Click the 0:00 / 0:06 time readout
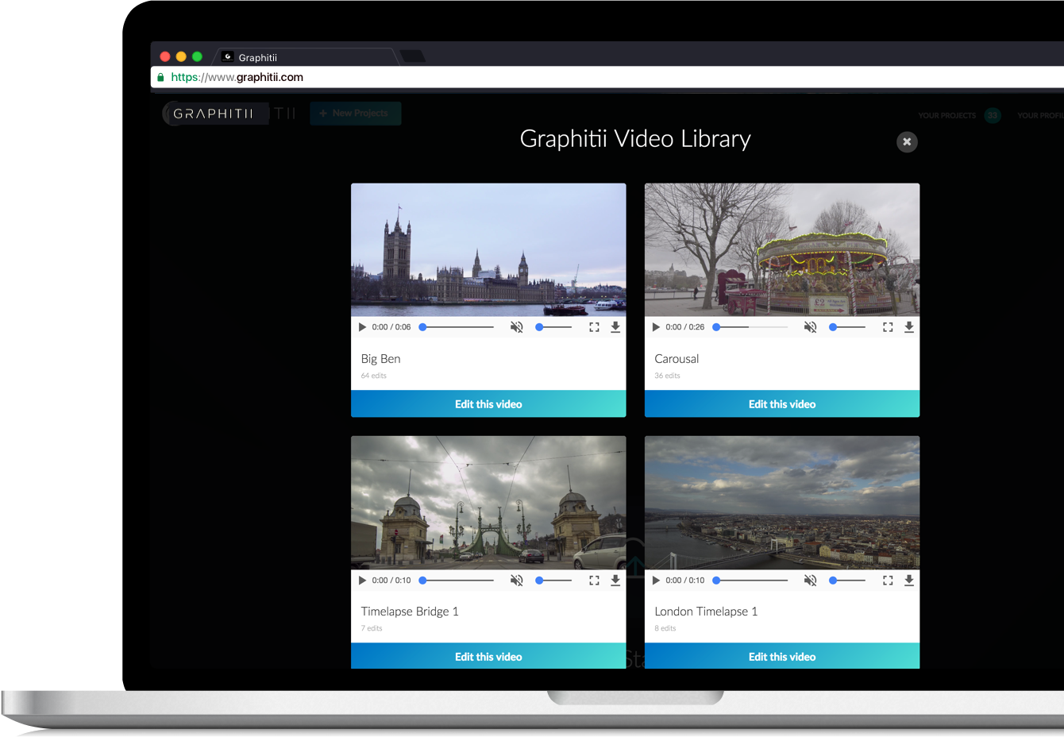 [391, 327]
